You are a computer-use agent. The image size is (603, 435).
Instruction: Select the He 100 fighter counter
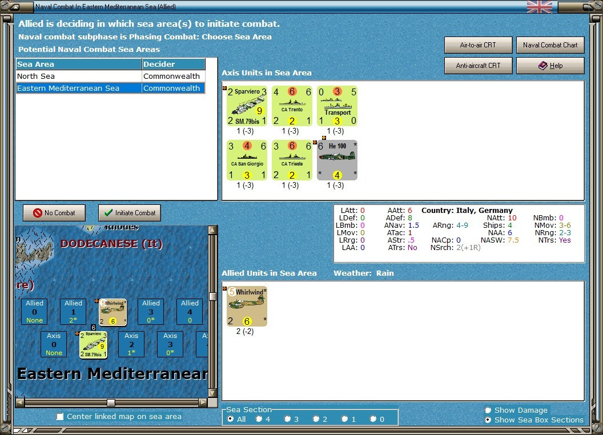[337, 160]
